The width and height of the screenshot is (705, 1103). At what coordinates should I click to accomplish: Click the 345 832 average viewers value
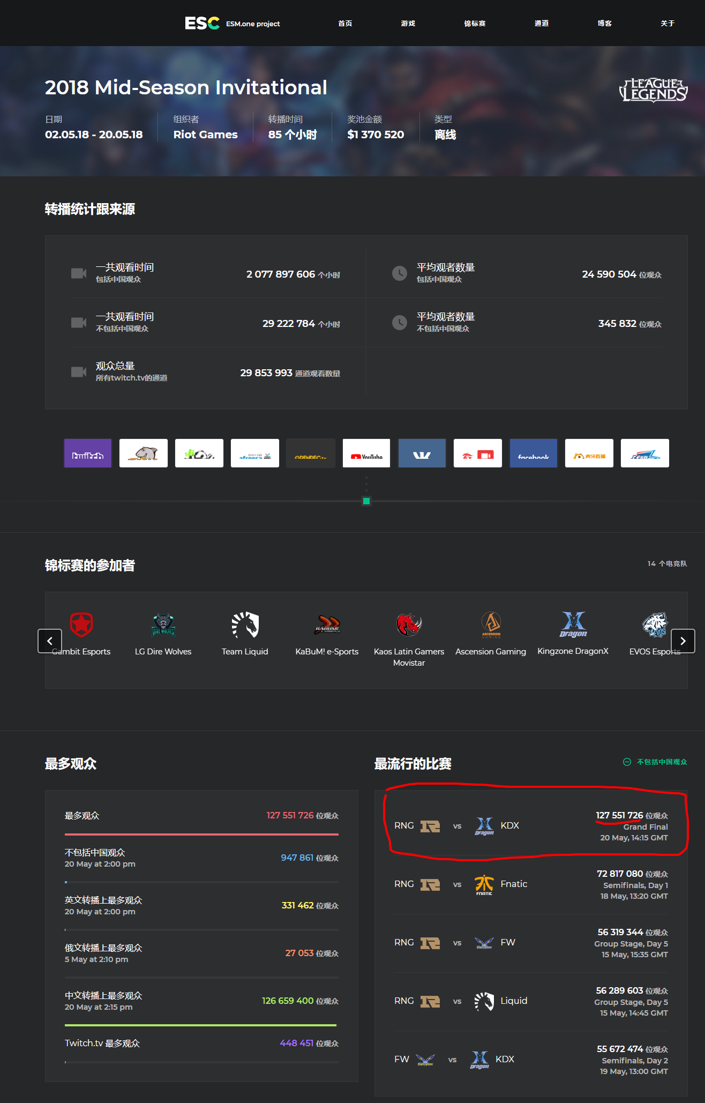pyautogui.click(x=617, y=324)
